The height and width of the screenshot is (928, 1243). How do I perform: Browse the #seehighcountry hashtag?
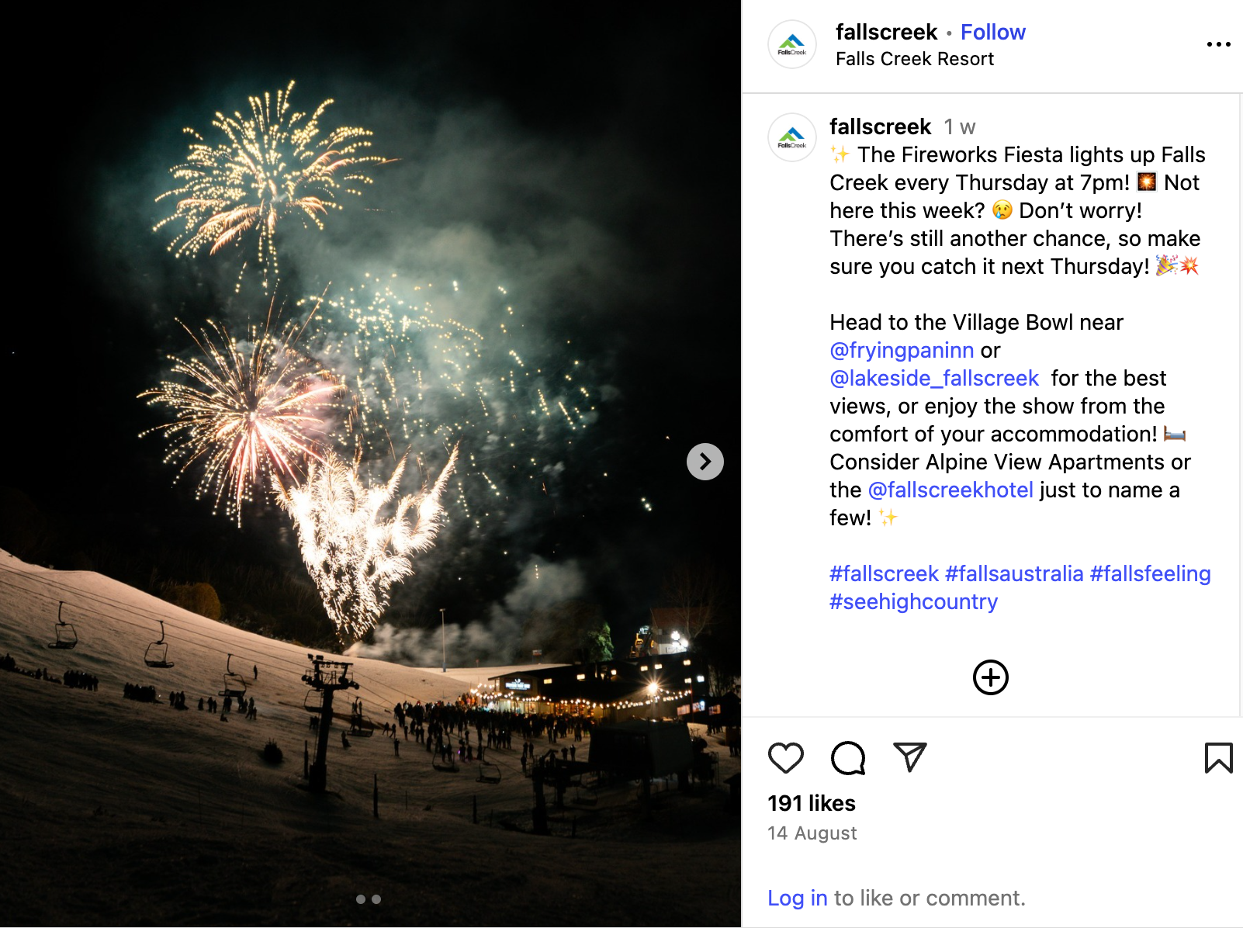[x=913, y=601]
